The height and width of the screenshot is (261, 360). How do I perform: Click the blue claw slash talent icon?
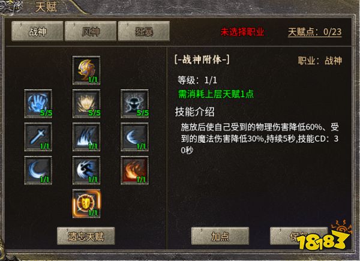86,137
